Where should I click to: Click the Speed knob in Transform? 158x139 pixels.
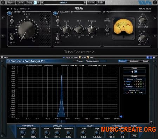click(33, 133)
